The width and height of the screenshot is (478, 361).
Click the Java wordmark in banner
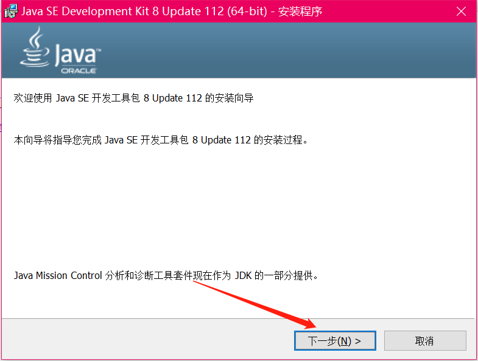[77, 55]
